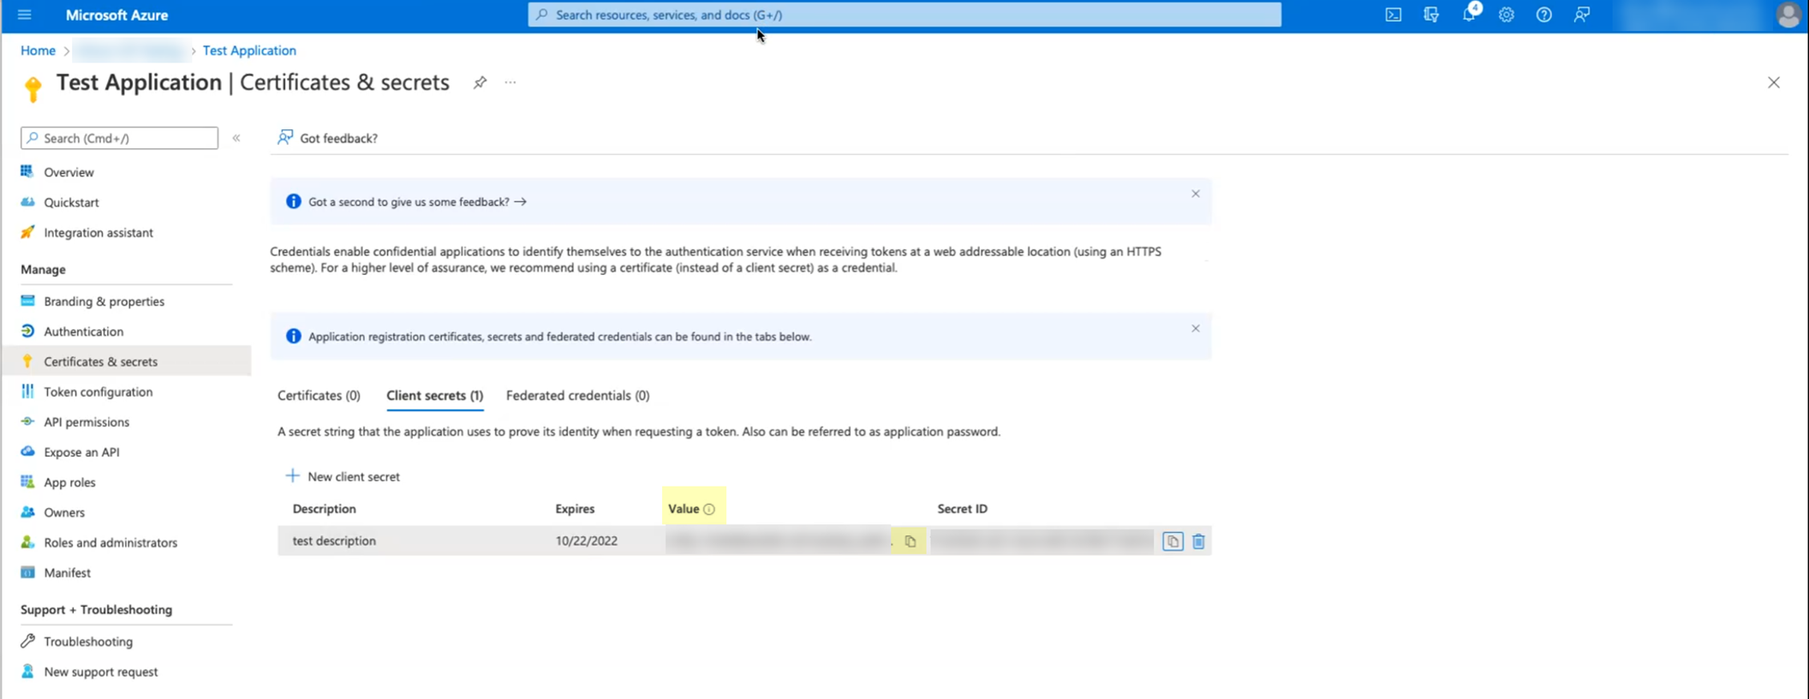Collapse the left navigation sidebar
Screen dimensions: 1809x699
(x=236, y=138)
